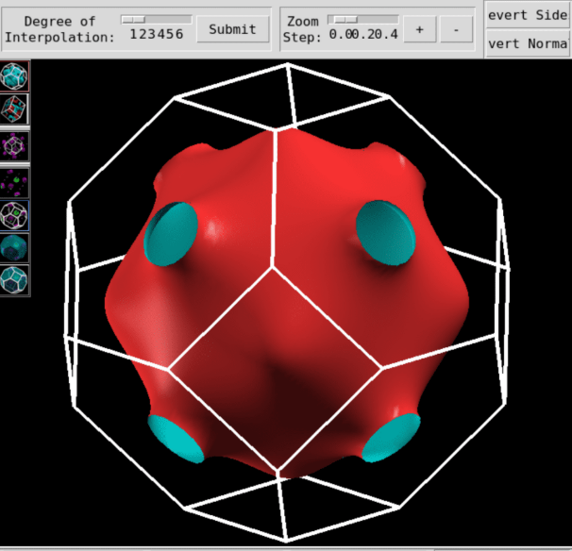The image size is (572, 551).
Task: Decrease zoom with the minus button
Action: pyautogui.click(x=456, y=29)
